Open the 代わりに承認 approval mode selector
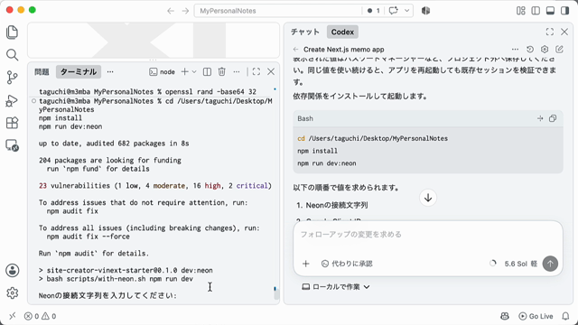 (347, 264)
